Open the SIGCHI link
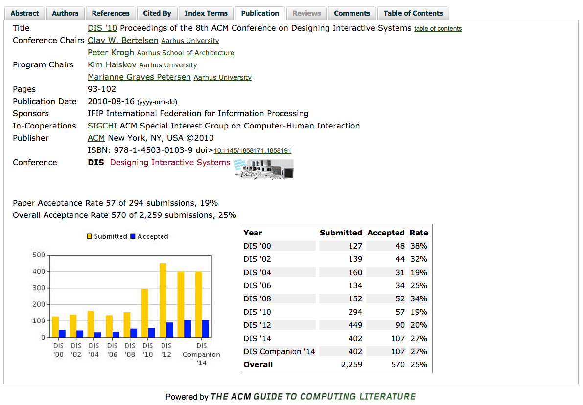 point(102,126)
